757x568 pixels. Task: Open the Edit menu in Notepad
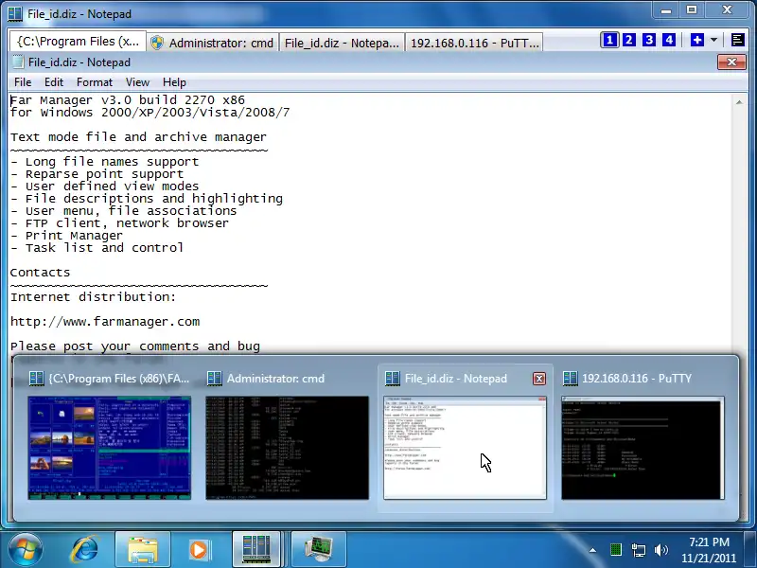coord(54,82)
